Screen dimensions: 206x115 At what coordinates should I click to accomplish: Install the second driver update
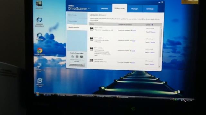tap(134, 41)
